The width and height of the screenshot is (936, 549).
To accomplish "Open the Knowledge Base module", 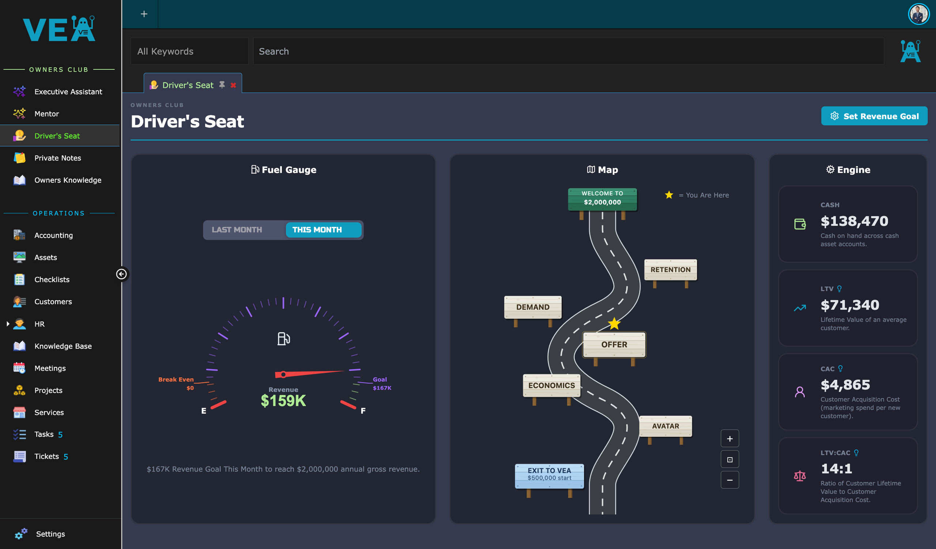I will (60, 346).
